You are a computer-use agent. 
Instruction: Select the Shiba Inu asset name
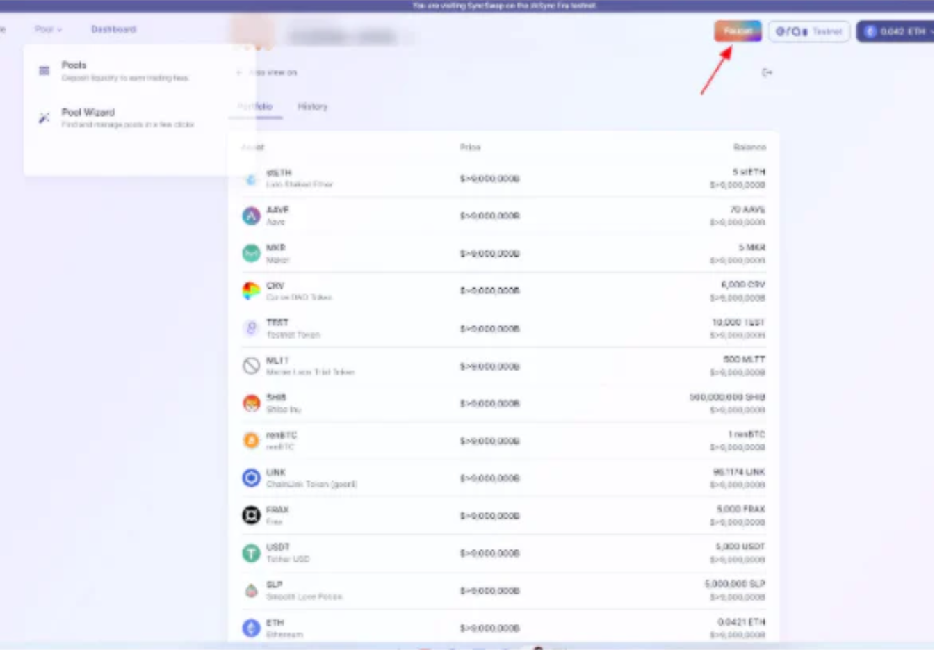point(284,410)
